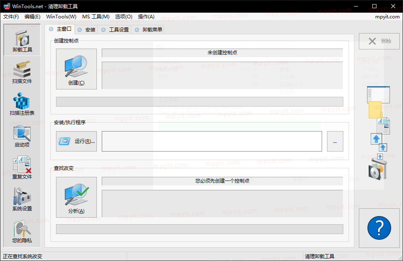This screenshot has height=261, width=403.
Task: Click the 未创建控制点 status text
Action: pos(222,53)
